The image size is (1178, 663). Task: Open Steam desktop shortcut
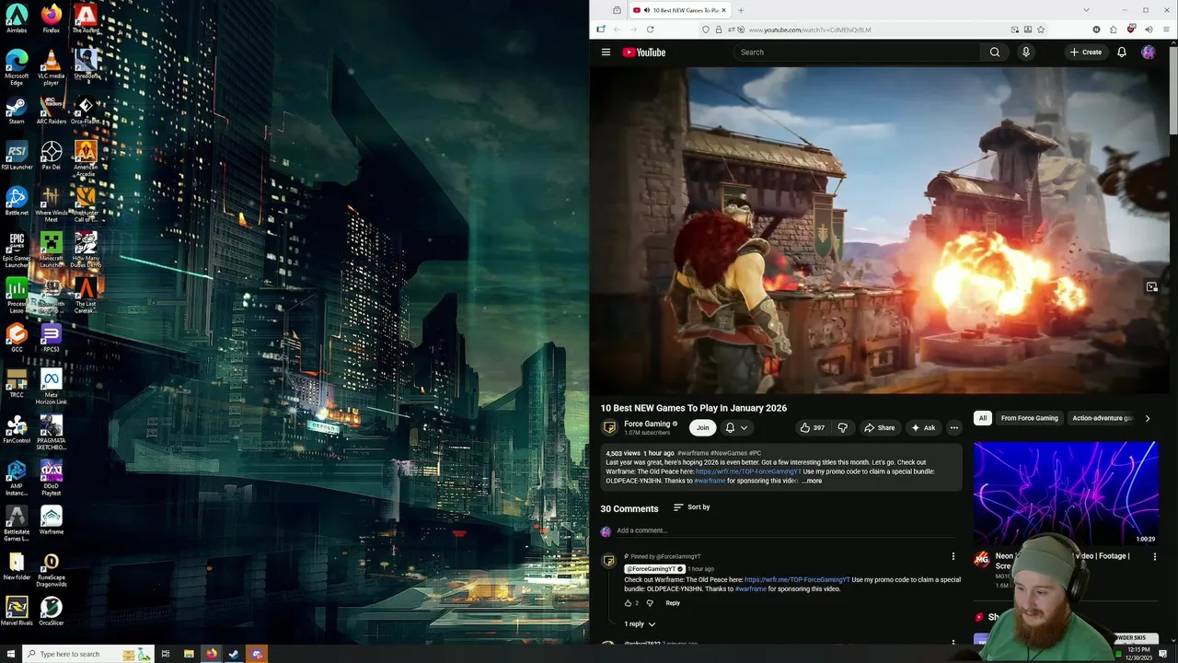(17, 110)
